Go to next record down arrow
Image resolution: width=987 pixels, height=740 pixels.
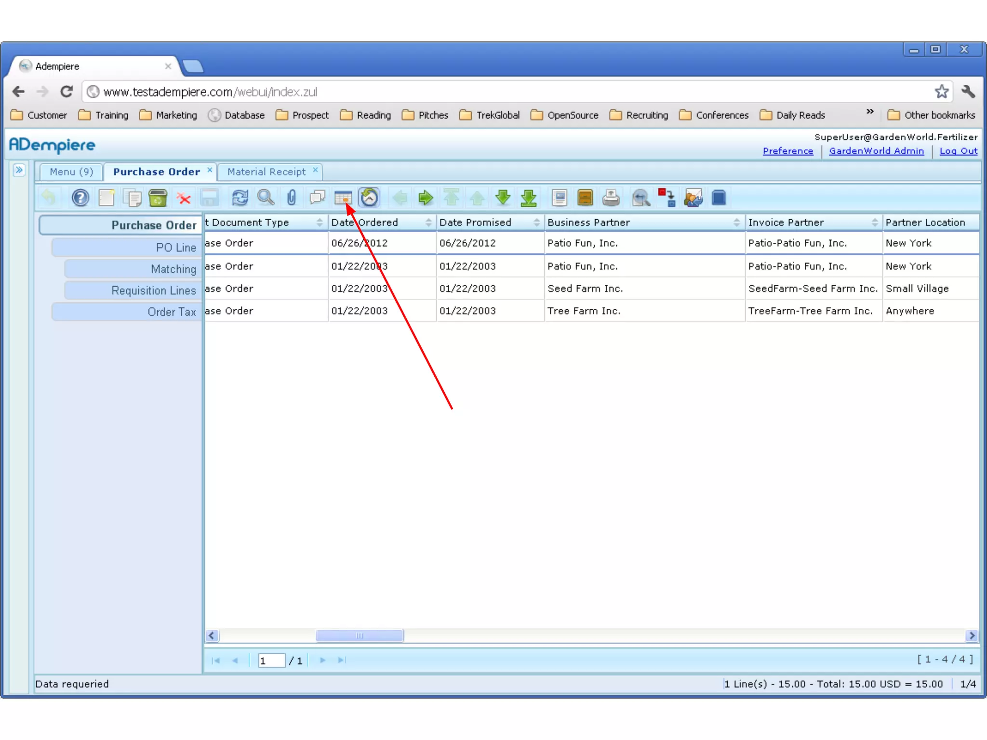click(x=503, y=198)
